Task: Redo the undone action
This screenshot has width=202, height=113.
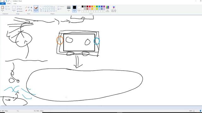Action: click(9, 1)
